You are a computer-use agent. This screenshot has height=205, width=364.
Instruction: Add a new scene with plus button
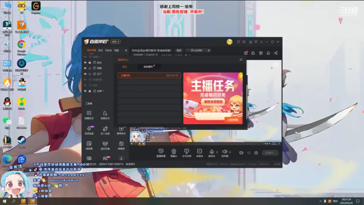pyautogui.click(x=126, y=50)
